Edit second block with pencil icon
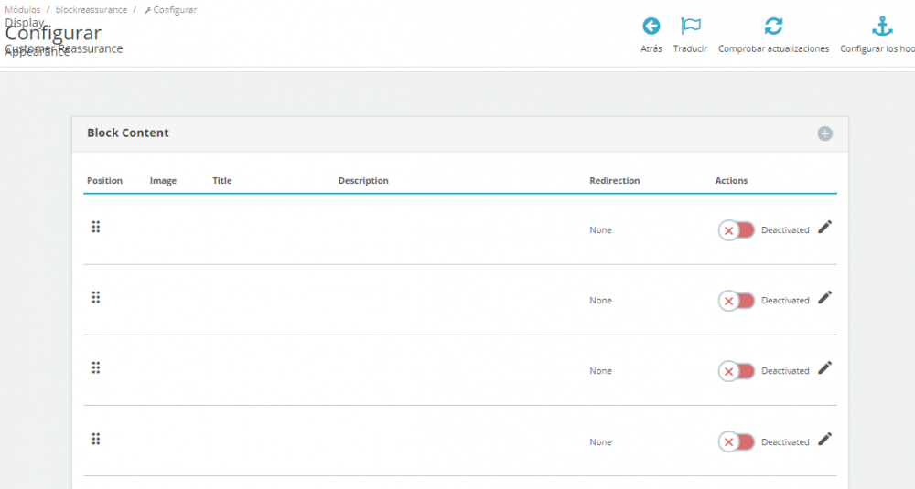 (824, 298)
